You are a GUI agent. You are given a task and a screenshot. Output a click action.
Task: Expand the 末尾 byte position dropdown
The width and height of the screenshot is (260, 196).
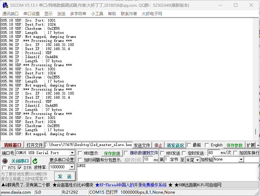point(197,160)
